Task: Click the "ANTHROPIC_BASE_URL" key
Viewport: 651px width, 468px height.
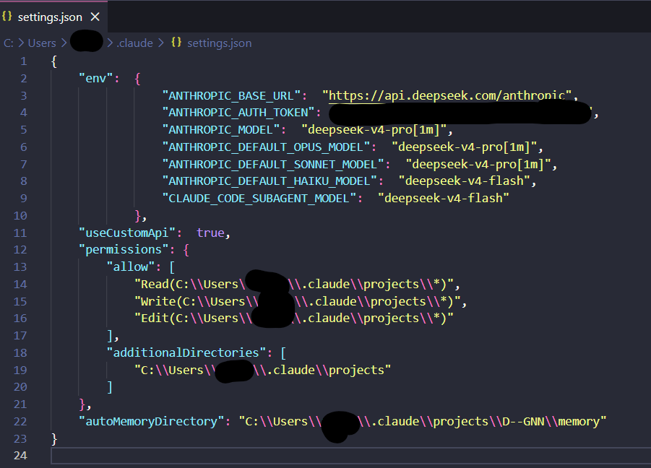Action: [231, 96]
